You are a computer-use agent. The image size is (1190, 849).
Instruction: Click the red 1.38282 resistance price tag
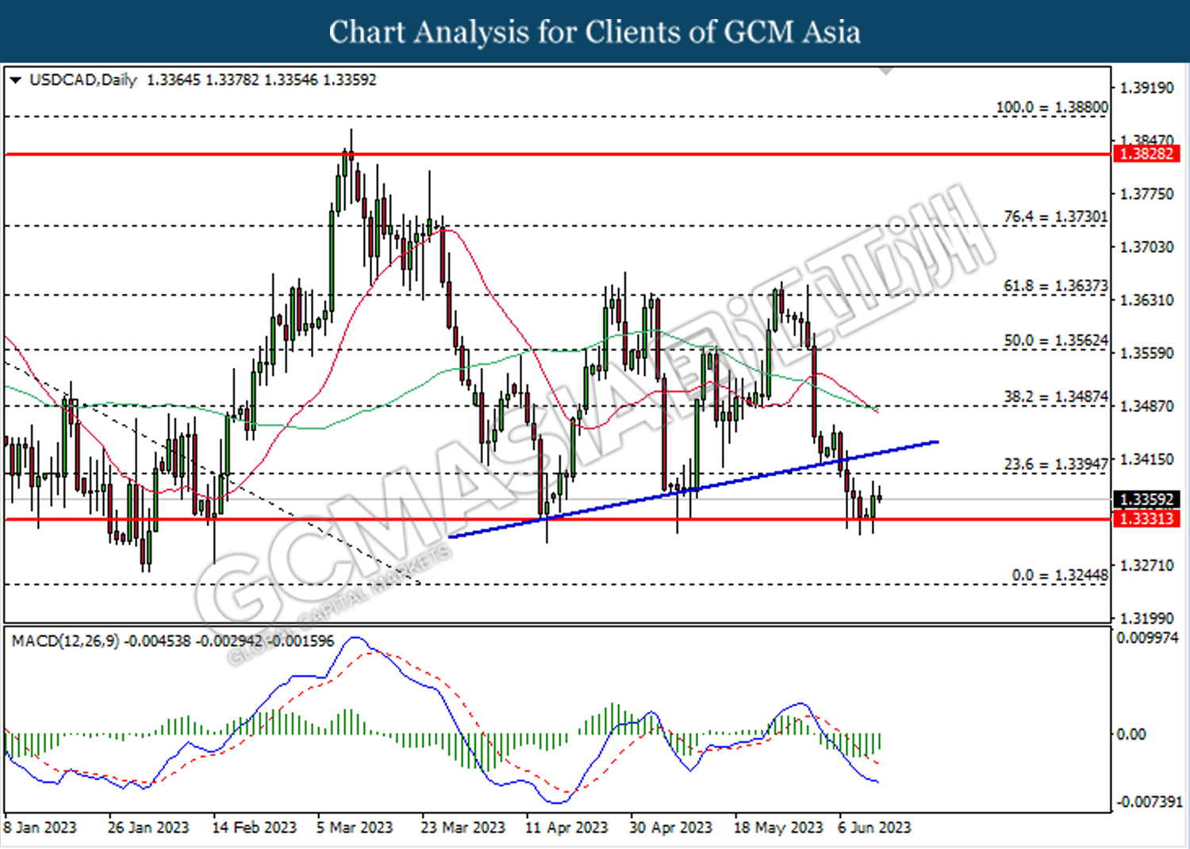click(x=1146, y=154)
